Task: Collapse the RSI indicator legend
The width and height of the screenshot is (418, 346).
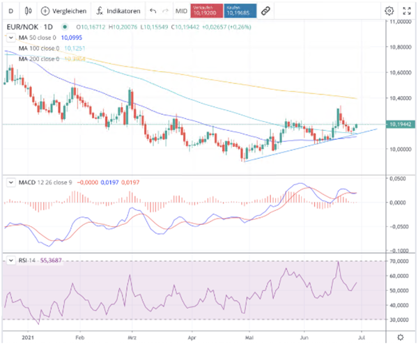Action: point(11,260)
